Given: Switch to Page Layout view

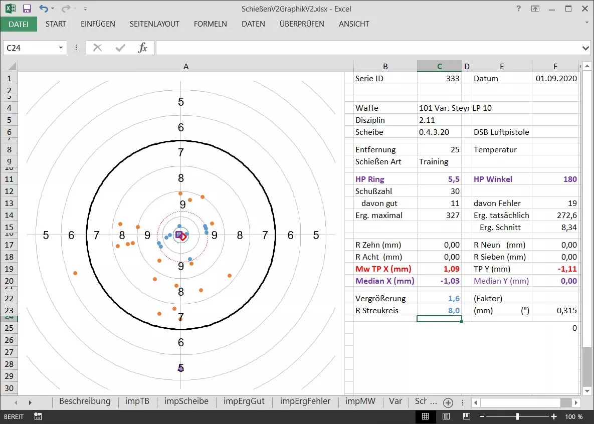Looking at the screenshot, I should 446,416.
